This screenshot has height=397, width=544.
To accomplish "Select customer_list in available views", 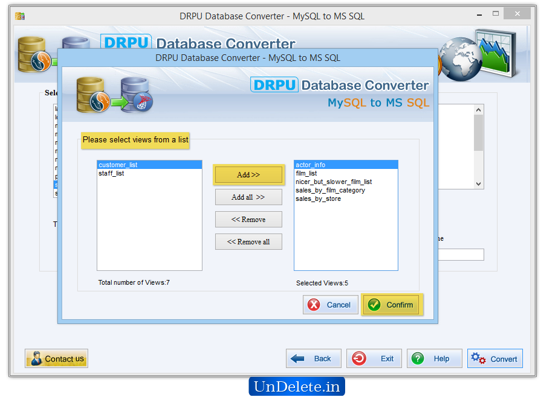I will coord(149,165).
